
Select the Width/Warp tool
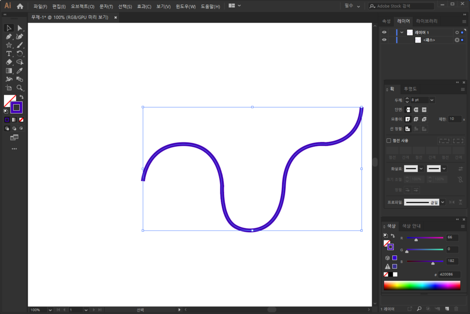[9, 79]
